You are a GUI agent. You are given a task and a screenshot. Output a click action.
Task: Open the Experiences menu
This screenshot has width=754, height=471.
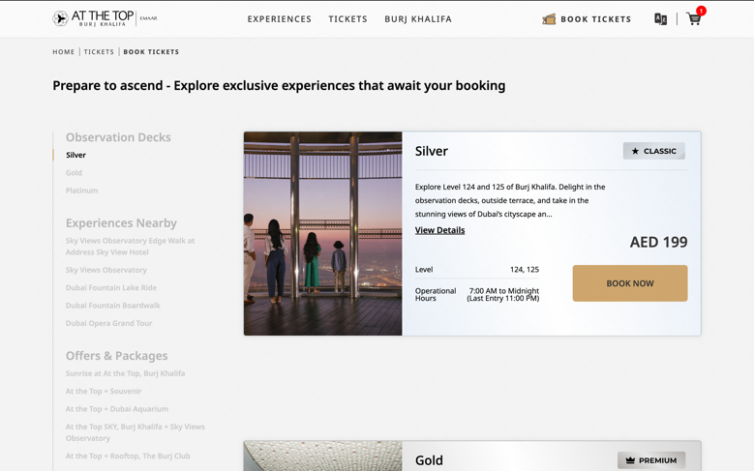(280, 19)
